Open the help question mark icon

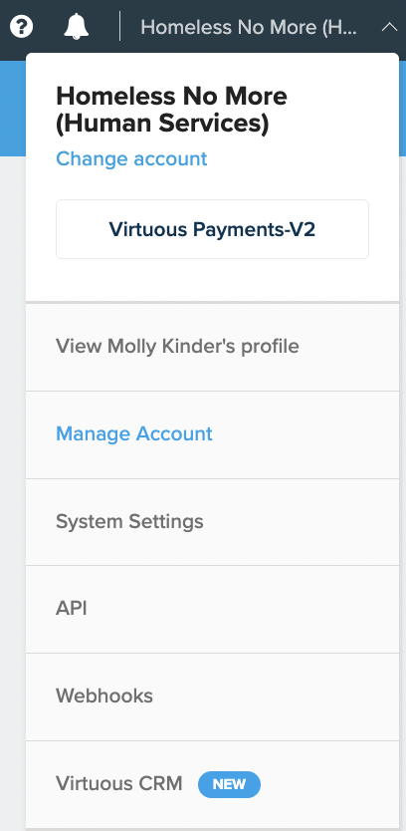(x=21, y=26)
